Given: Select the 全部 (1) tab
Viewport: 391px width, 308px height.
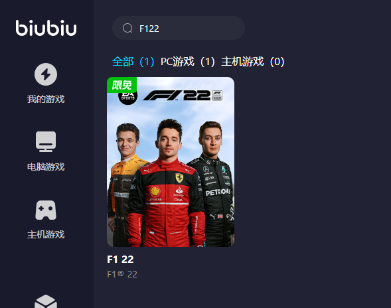Looking at the screenshot, I should tap(133, 62).
